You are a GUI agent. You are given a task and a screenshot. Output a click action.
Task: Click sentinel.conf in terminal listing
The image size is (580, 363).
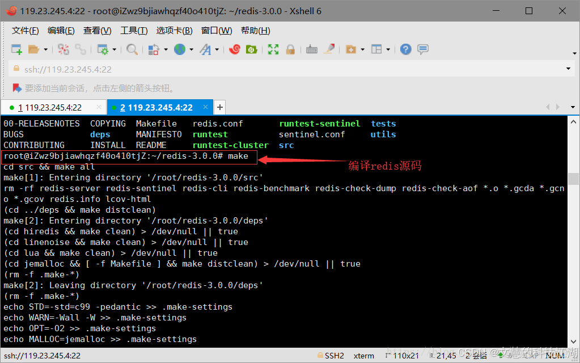click(x=312, y=134)
